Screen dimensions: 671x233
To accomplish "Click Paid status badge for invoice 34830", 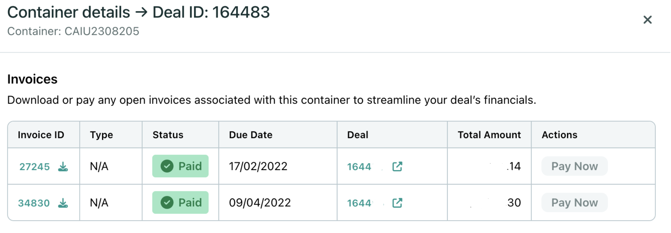I will click(180, 203).
